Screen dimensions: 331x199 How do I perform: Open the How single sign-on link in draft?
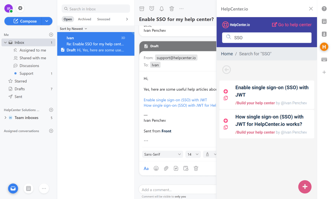[x=180, y=105]
